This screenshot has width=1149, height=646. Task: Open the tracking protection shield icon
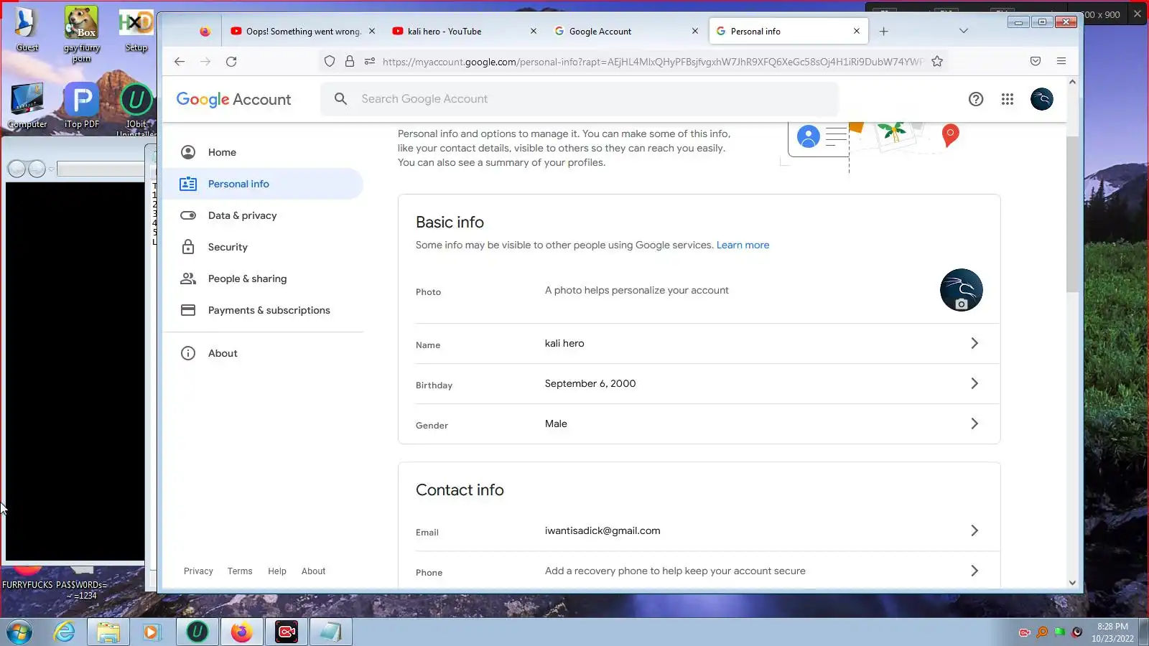(330, 62)
